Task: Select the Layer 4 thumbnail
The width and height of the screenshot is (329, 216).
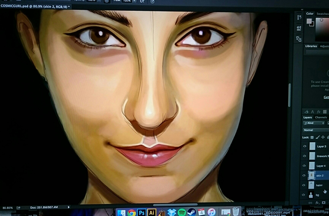Action: point(312,166)
